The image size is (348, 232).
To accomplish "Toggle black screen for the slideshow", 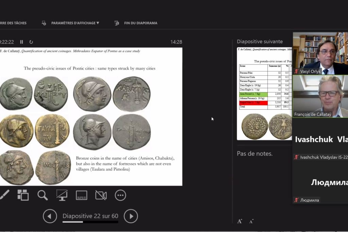I will click(62, 195).
